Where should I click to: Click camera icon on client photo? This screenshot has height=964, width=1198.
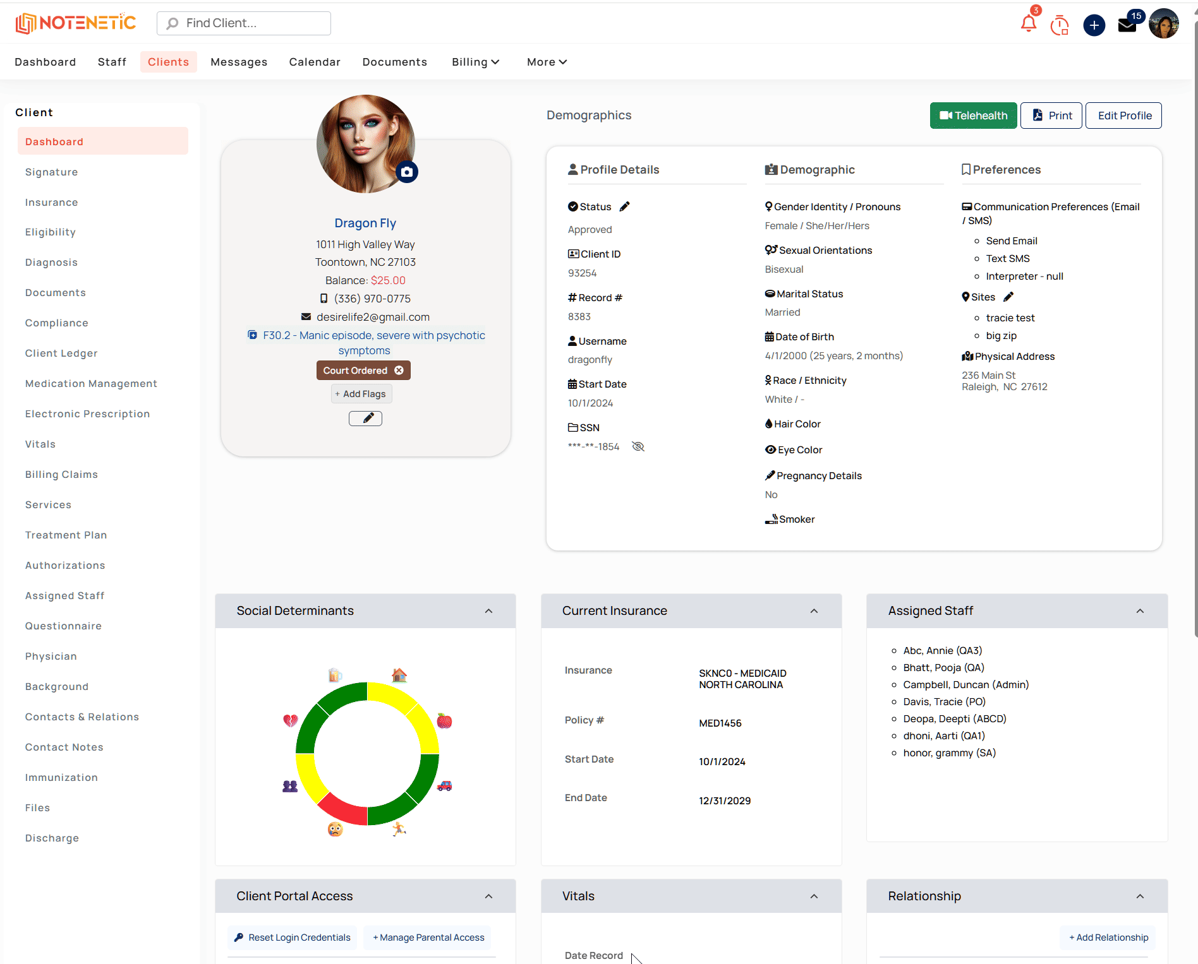[x=407, y=172]
